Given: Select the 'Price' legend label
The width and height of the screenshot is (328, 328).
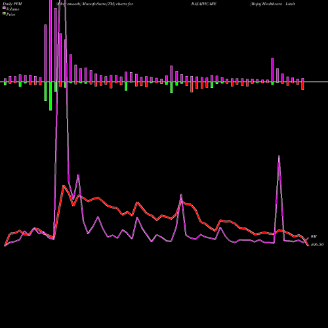Looking at the screenshot, I should tap(10, 14).
